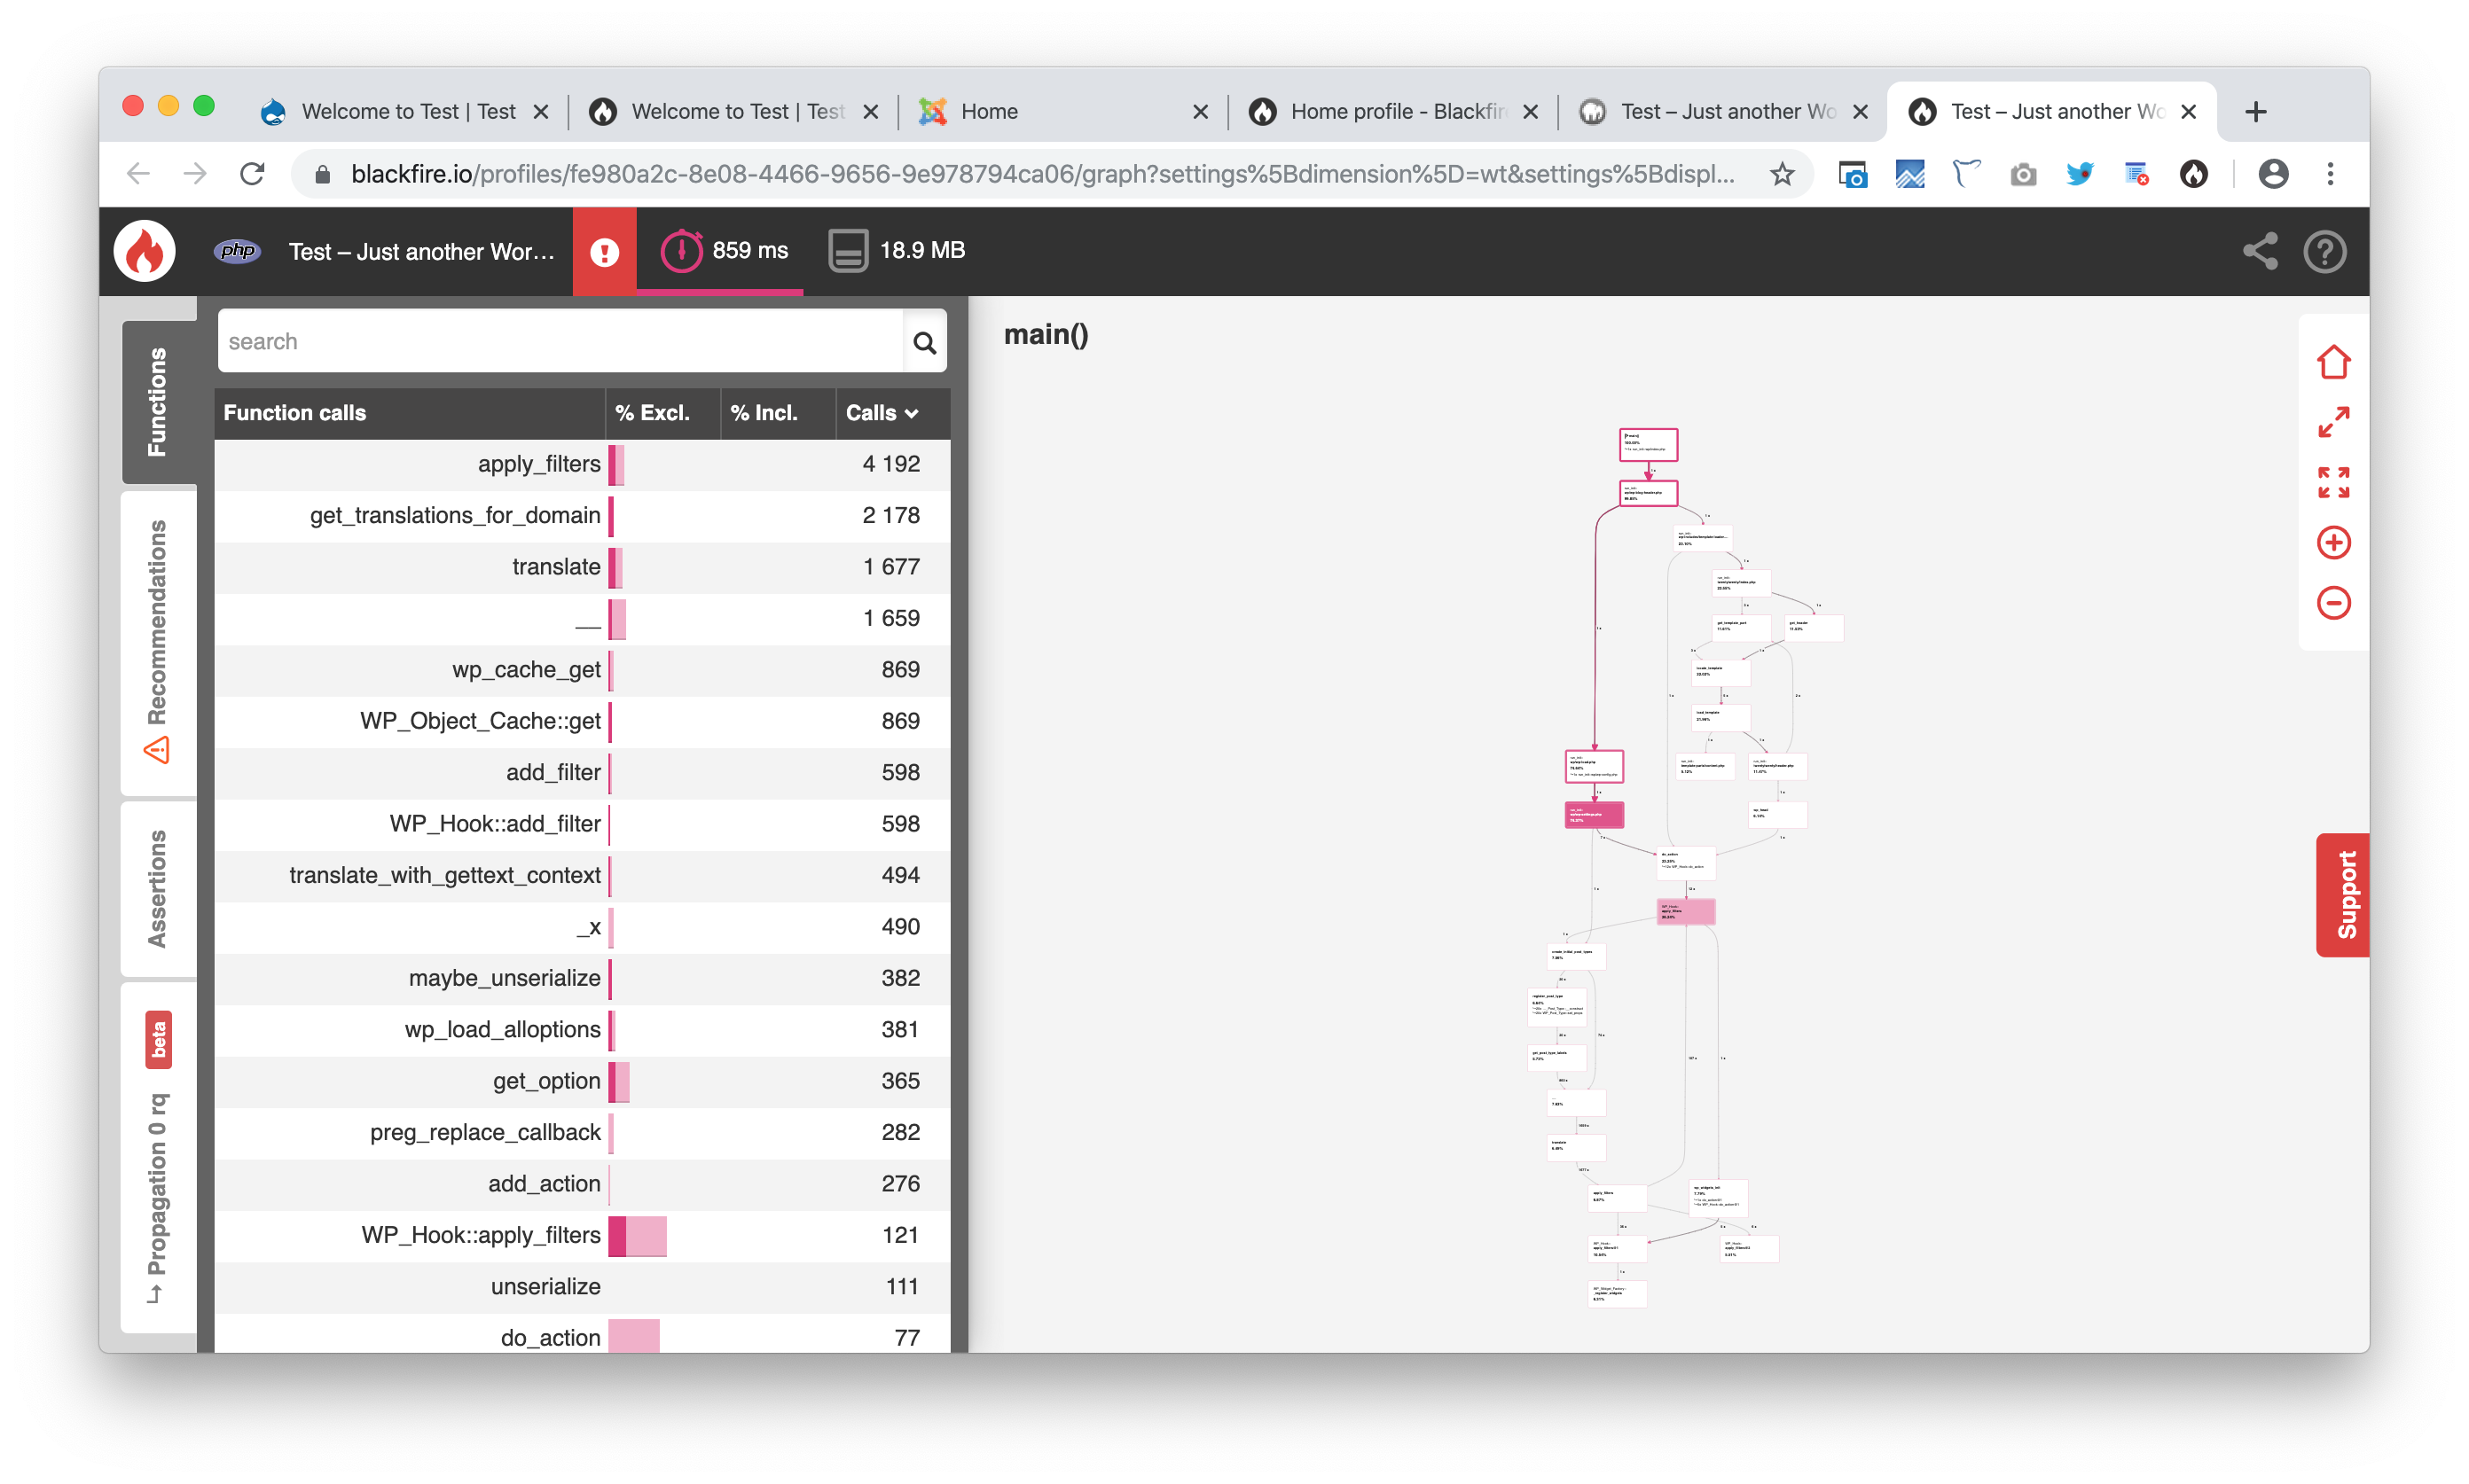The height and width of the screenshot is (1484, 2469).
Task: Click the PHP language badge icon
Action: (237, 251)
